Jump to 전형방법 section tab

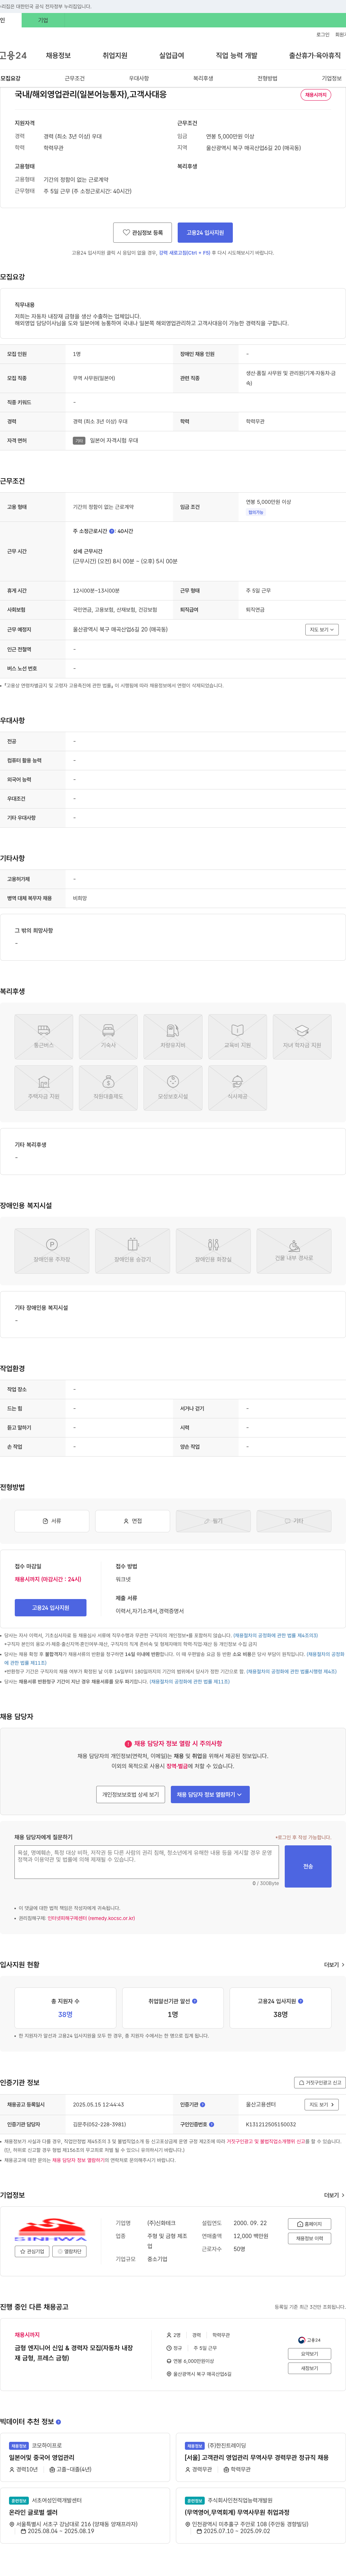267,78
